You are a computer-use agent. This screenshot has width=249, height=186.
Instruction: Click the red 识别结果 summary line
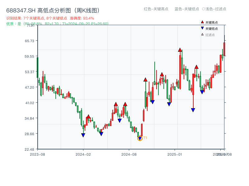[50, 18]
